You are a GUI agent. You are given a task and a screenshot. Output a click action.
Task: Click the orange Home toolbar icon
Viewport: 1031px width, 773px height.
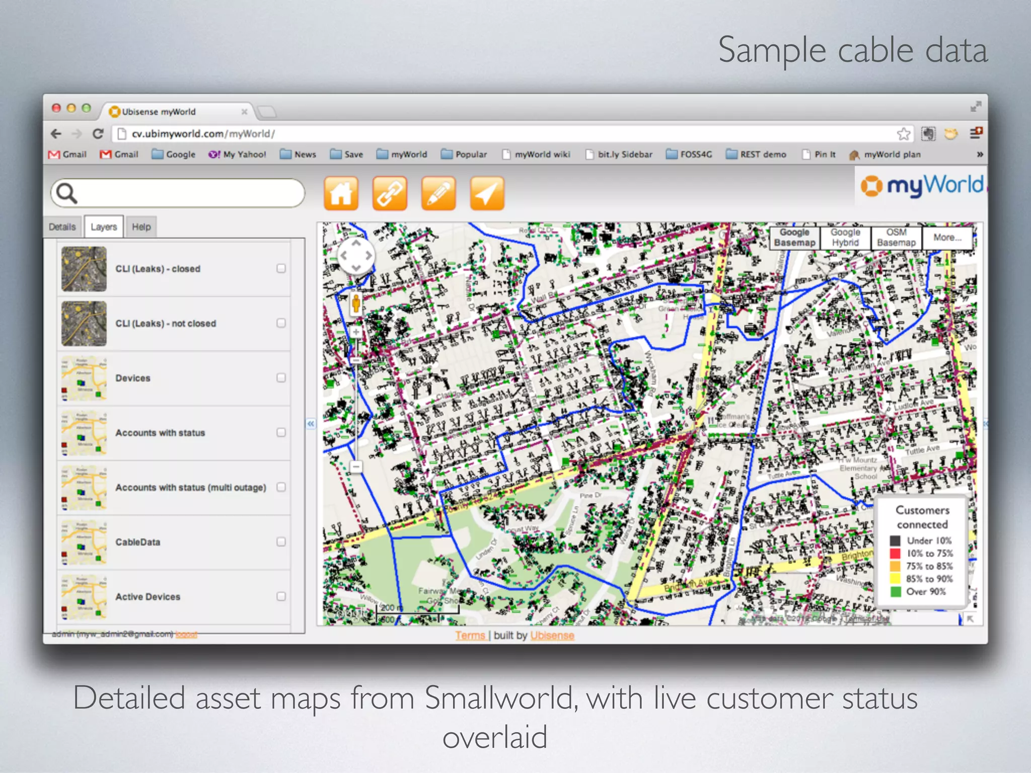coord(341,193)
